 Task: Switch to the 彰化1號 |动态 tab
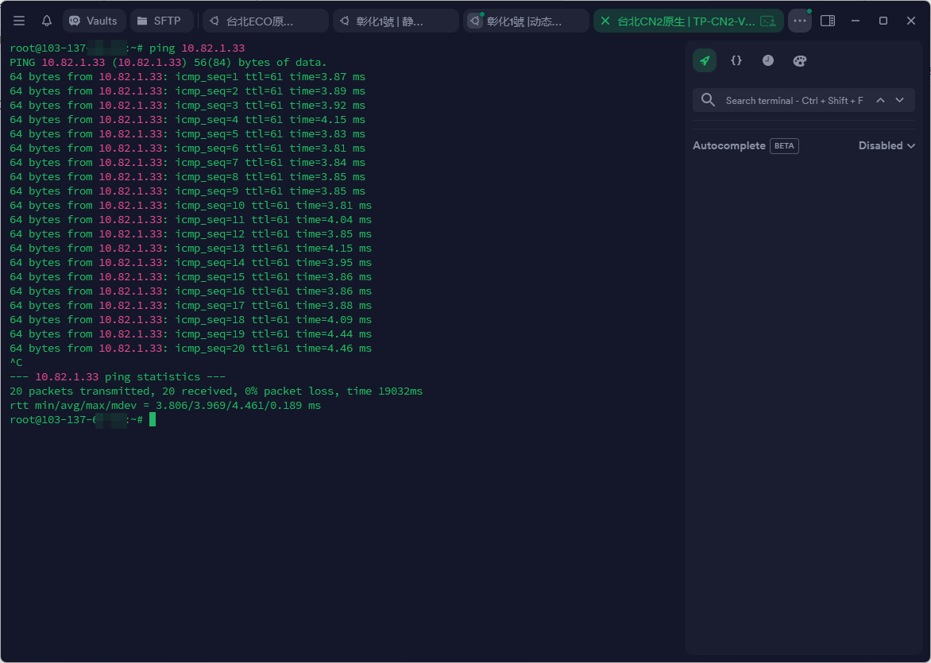point(526,21)
